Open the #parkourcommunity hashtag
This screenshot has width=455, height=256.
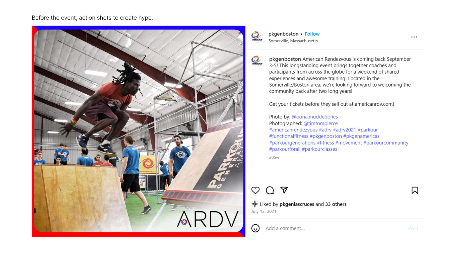pos(386,143)
